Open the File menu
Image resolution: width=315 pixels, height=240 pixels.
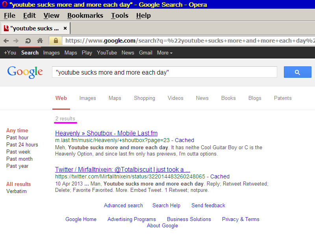pos(9,15)
